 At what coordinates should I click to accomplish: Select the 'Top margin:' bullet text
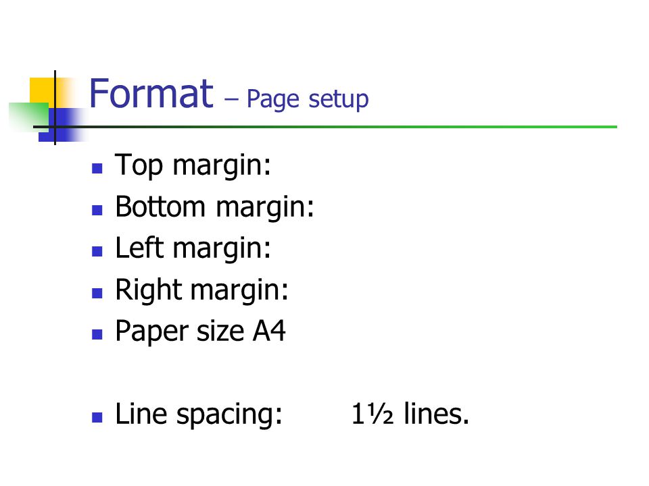[193, 165]
